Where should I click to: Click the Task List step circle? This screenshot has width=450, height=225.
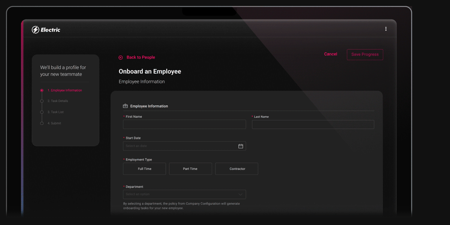coord(42,112)
